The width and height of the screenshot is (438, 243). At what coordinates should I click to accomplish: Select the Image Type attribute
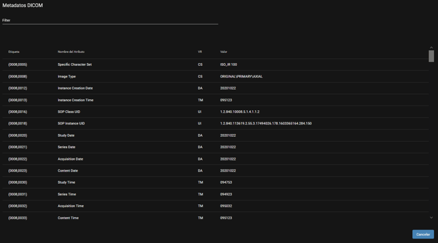point(66,77)
